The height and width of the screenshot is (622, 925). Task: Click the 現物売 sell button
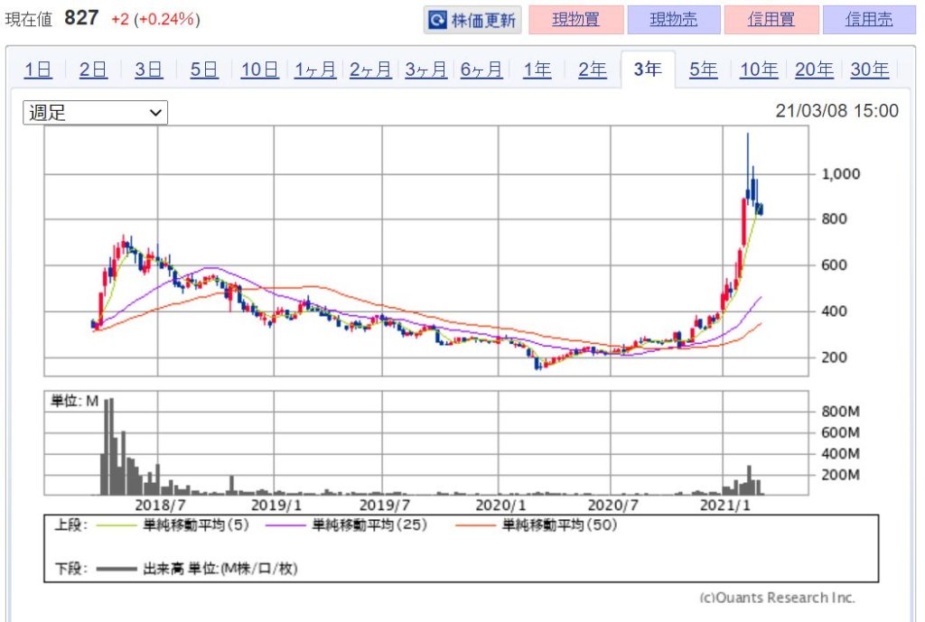pos(674,20)
